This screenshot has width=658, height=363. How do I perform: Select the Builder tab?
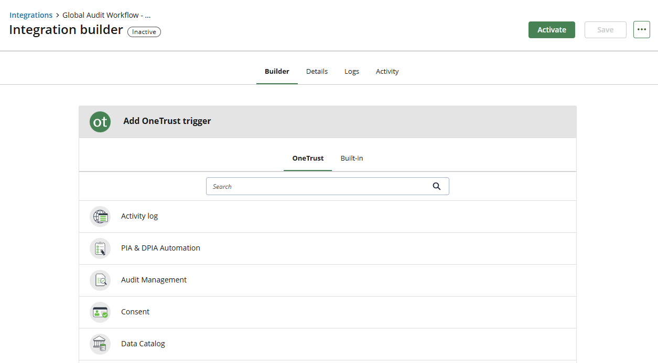pos(277,71)
